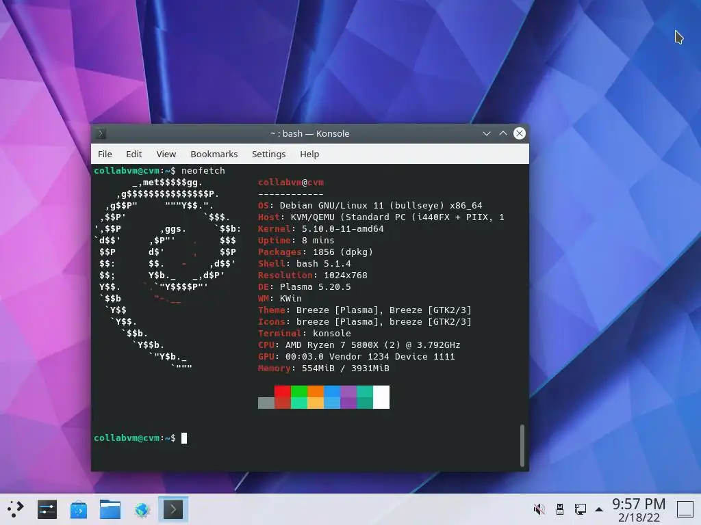The image size is (701, 525).
Task: Click the 'Kernel: 5.10.0-11-amd64' line
Action: pos(320,228)
